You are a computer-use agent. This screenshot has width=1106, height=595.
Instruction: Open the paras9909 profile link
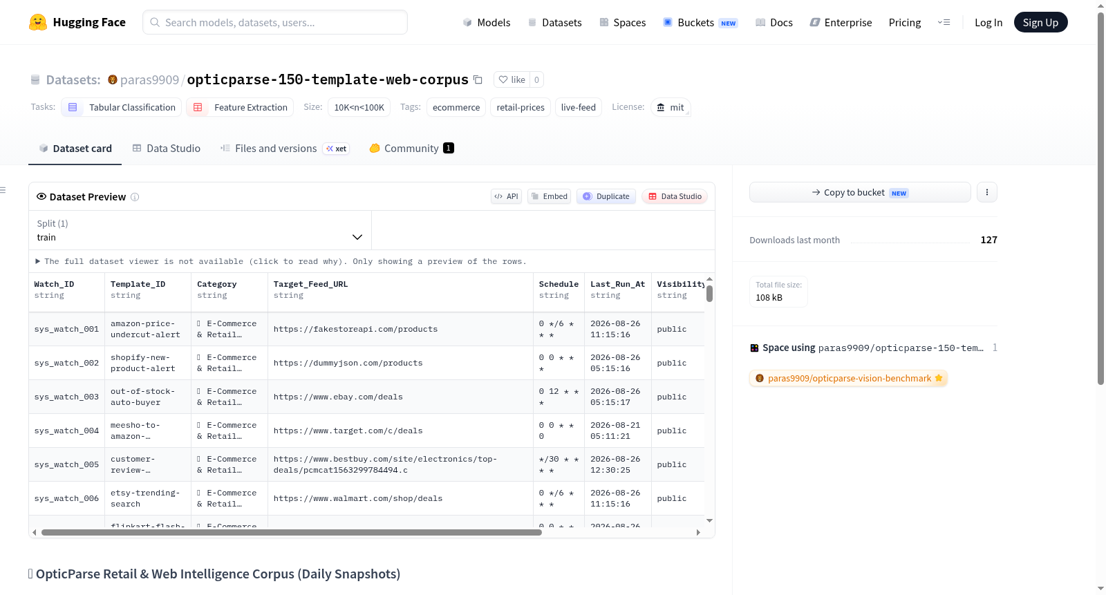pos(149,79)
